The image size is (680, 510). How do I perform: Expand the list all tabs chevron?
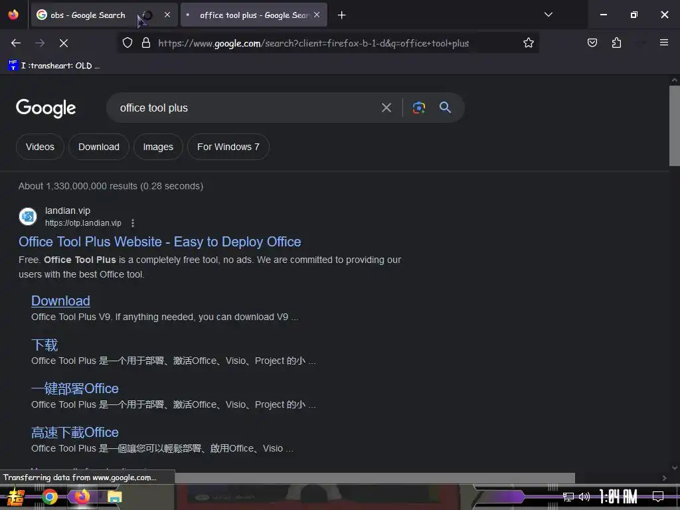pyautogui.click(x=548, y=15)
